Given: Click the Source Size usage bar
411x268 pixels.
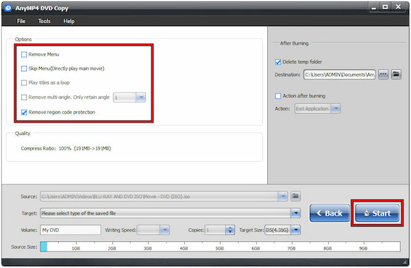Looking at the screenshot, I should tap(220, 247).
